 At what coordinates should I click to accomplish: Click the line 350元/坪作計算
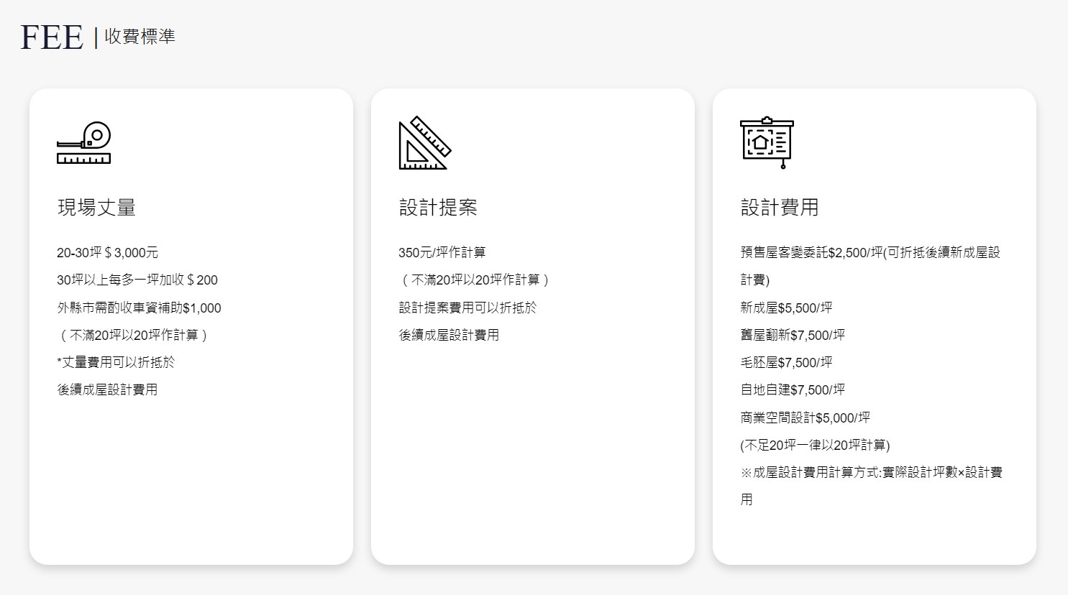pos(442,253)
